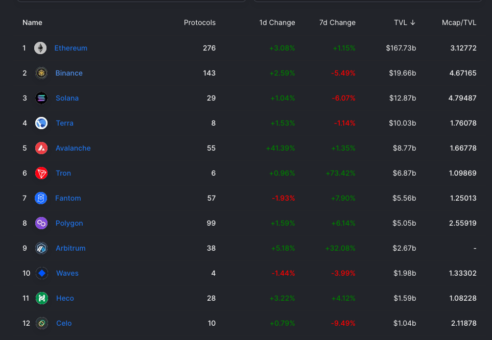This screenshot has height=340, width=492.
Task: Open the Arbitrum chain link
Action: click(x=71, y=248)
